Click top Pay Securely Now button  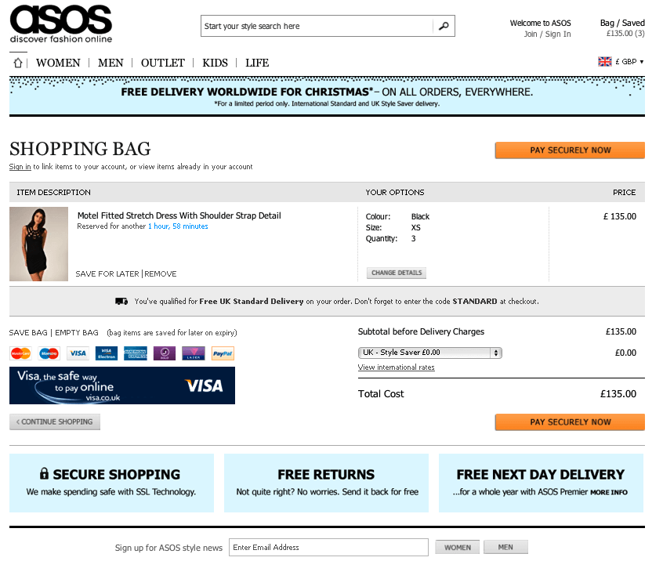pyautogui.click(x=570, y=150)
